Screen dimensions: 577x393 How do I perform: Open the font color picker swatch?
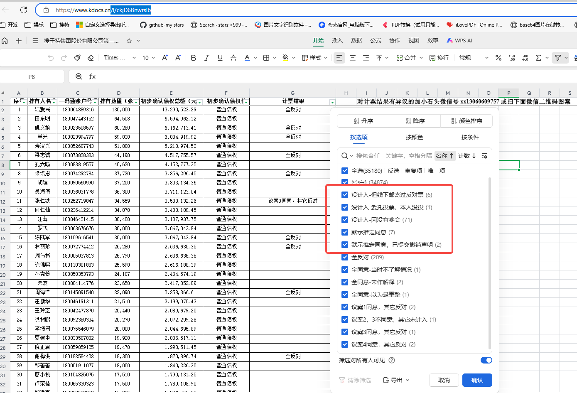point(247,58)
